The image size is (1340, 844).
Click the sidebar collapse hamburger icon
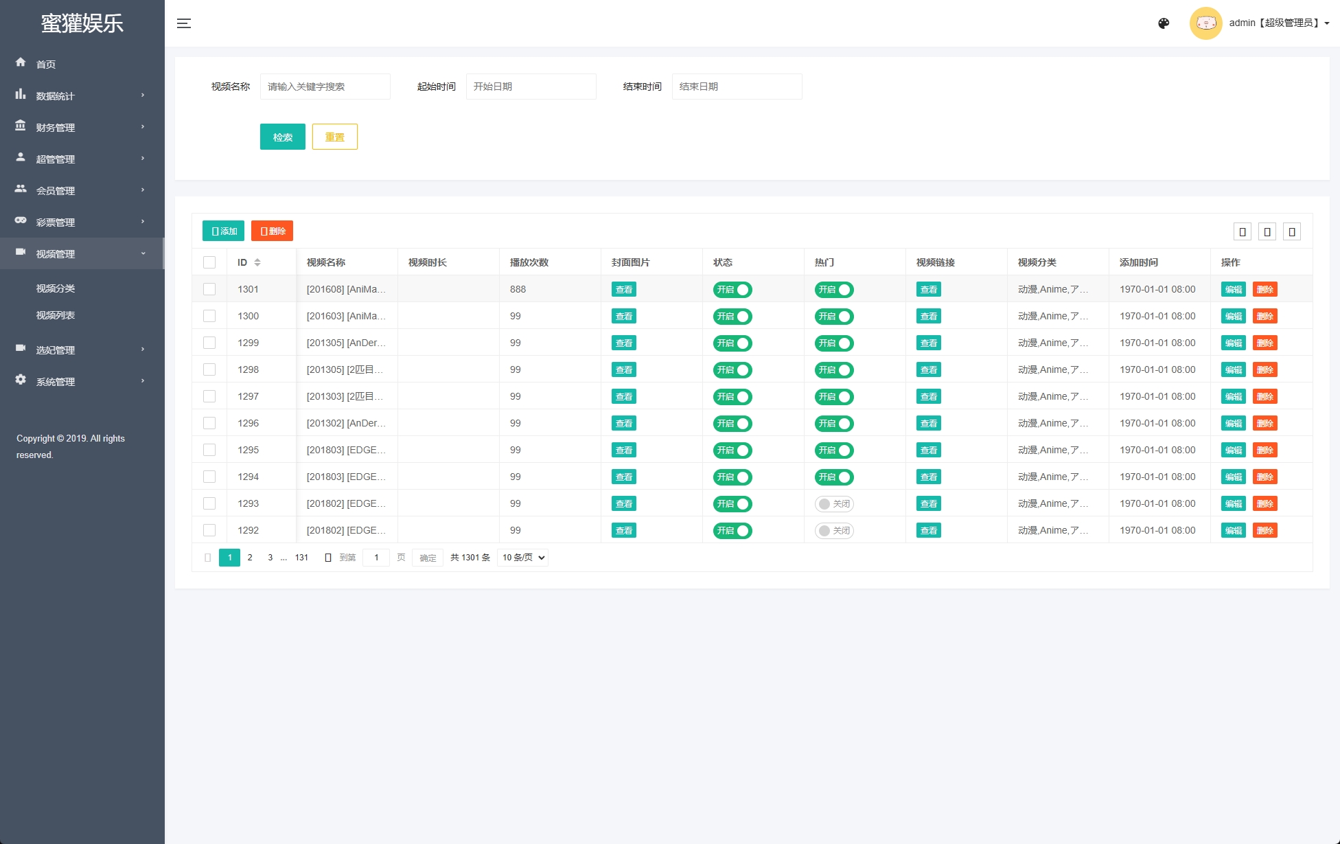coord(183,23)
